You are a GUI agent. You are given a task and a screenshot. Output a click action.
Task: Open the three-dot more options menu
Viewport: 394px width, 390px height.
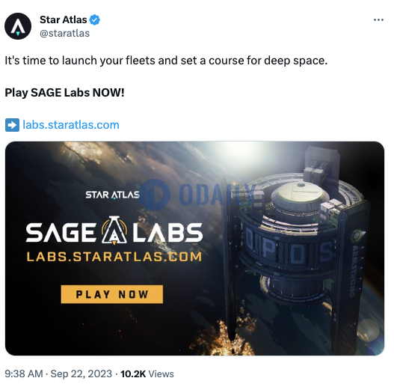click(378, 20)
